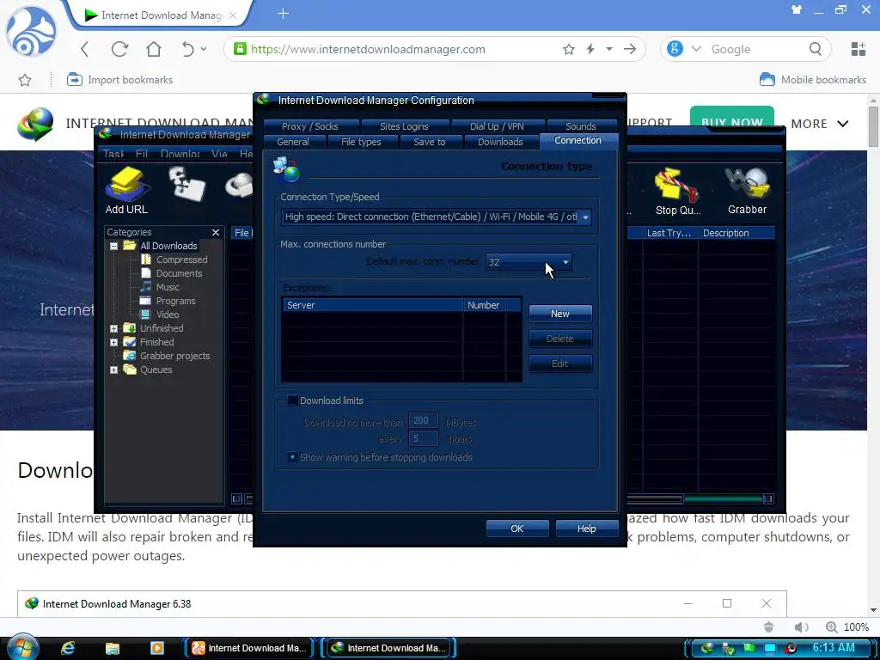
Task: Click the browser undo arrow icon
Action: pos(187,49)
